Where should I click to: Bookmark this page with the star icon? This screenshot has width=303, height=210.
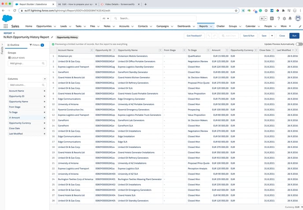236,11
